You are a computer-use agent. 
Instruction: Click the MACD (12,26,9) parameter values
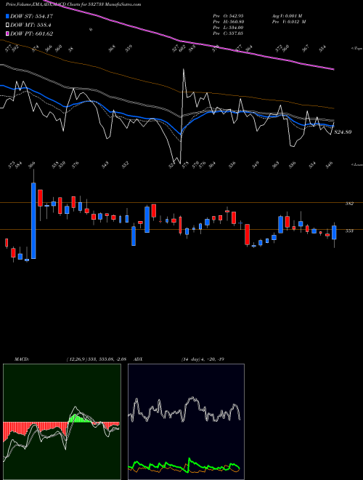click(97, 359)
